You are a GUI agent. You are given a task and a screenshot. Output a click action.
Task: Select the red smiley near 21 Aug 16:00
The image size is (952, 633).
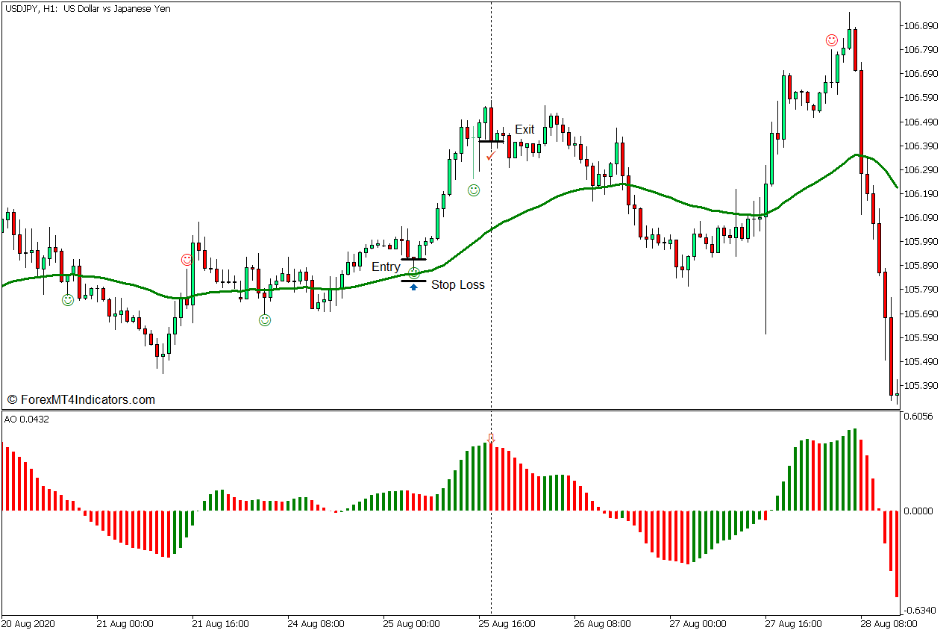point(187,260)
